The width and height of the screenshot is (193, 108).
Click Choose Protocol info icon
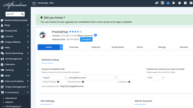[58, 82]
